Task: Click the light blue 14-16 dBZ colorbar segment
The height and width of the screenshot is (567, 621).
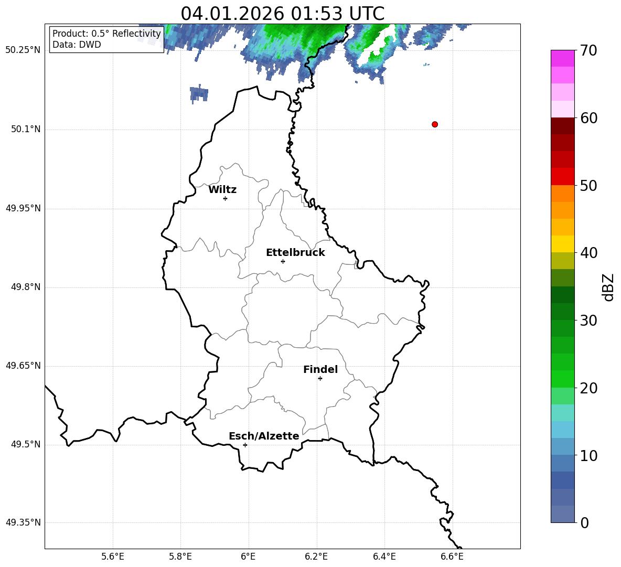Action: (563, 430)
